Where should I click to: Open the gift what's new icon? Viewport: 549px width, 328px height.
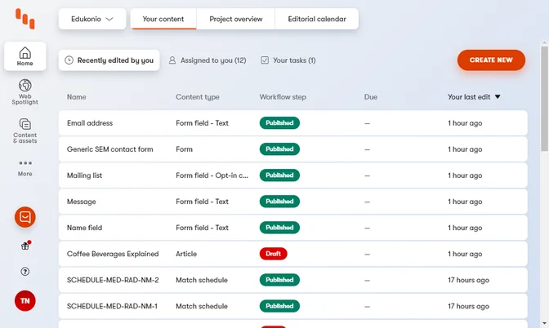[25, 246]
